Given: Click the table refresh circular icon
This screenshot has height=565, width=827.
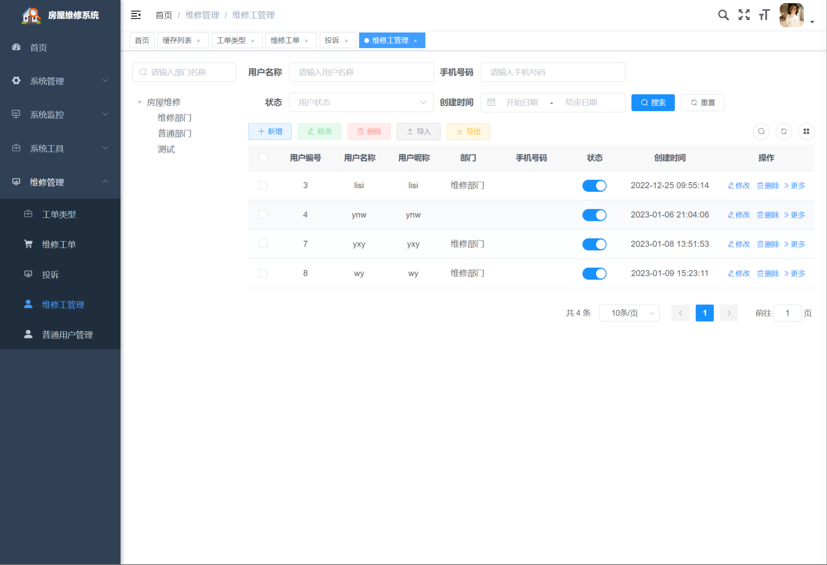Looking at the screenshot, I should 784,131.
